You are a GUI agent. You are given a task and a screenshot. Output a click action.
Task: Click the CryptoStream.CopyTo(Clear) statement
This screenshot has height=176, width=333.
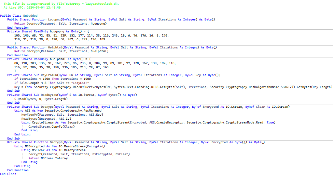point(52,127)
